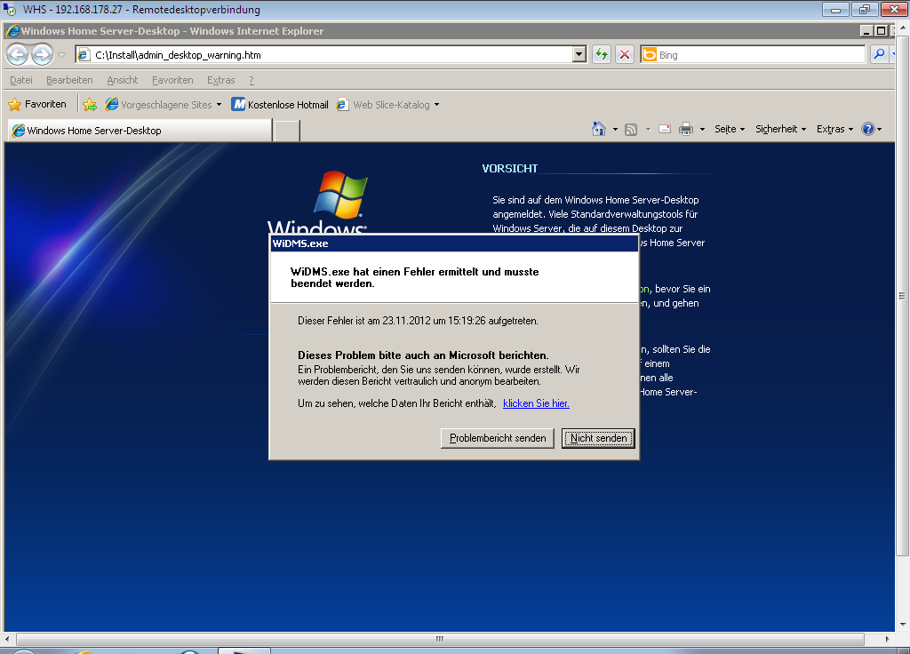Viewport: 910px width, 654px height.
Task: Click the horizontal scrollbar right arrow
Action: click(x=888, y=639)
